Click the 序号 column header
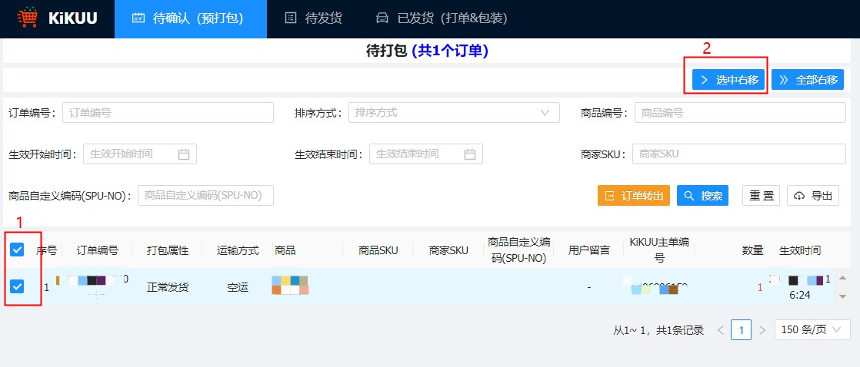The width and height of the screenshot is (860, 367). 47,250
